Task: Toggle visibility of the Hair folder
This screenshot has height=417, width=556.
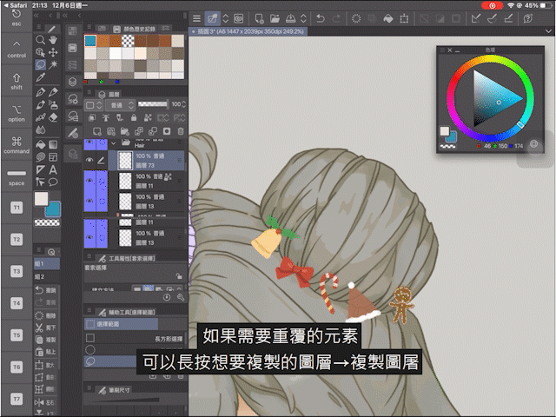Action: pos(89,142)
